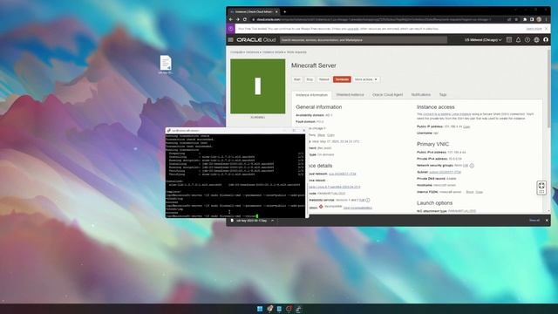This screenshot has width=558, height=314.
Task: Click the browser address bar
Action: click(x=378, y=19)
